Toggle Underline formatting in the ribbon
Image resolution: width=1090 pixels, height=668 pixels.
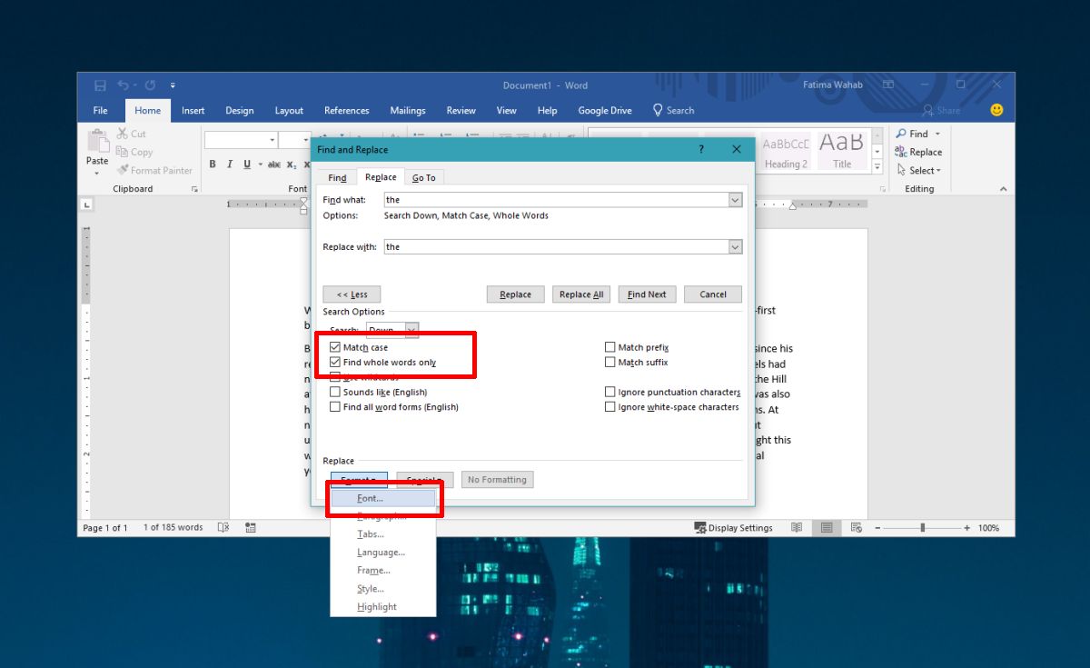(247, 165)
